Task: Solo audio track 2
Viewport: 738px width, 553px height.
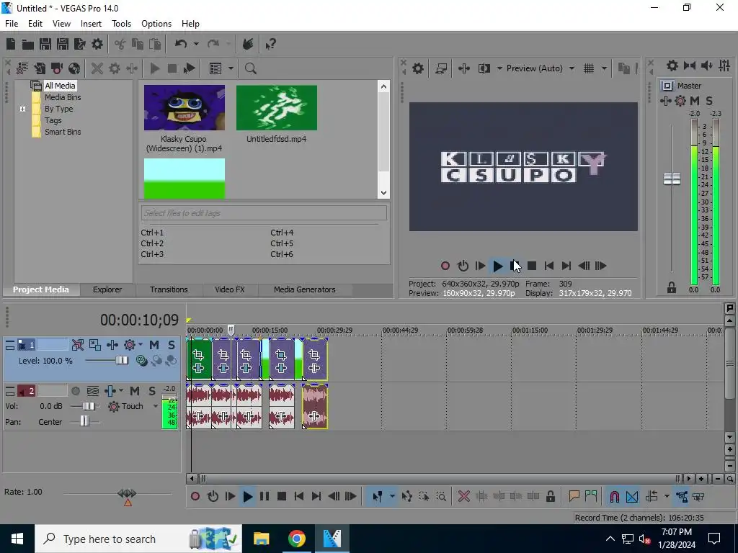Action: coord(152,391)
